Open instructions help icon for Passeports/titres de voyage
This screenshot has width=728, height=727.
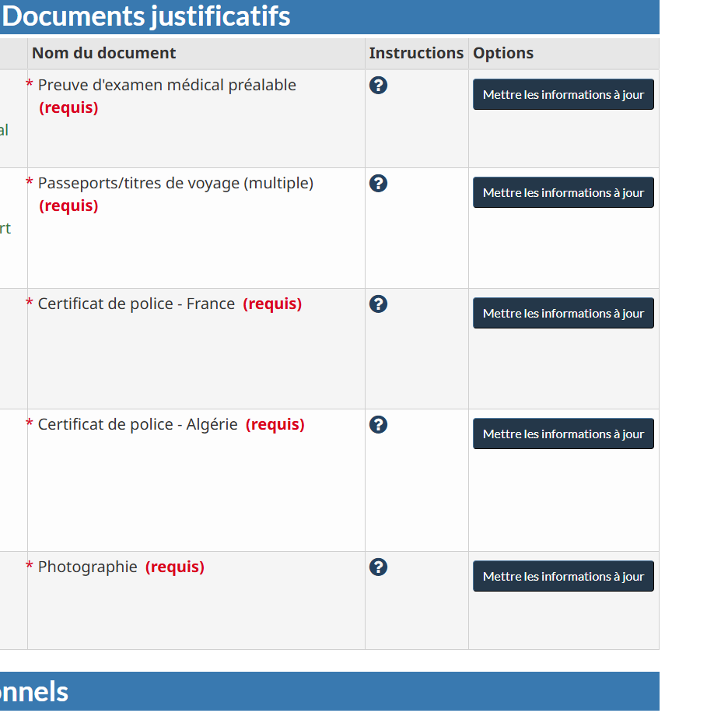[x=379, y=184]
